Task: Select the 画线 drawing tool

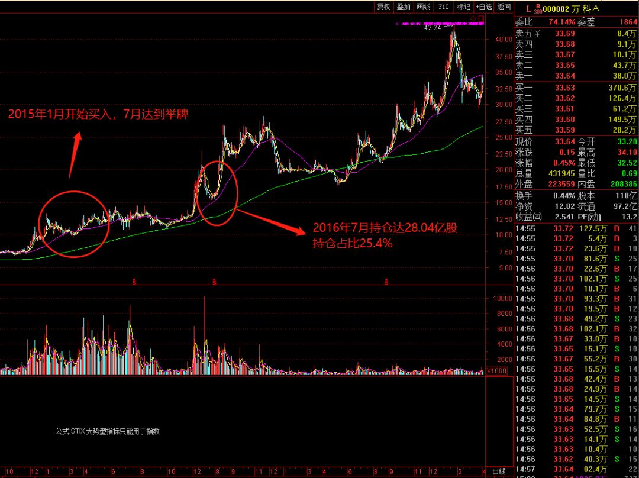Action: click(424, 7)
